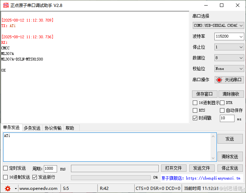246x193 pixels.
Task: Click the send text area containing ATi
Action: point(107,147)
